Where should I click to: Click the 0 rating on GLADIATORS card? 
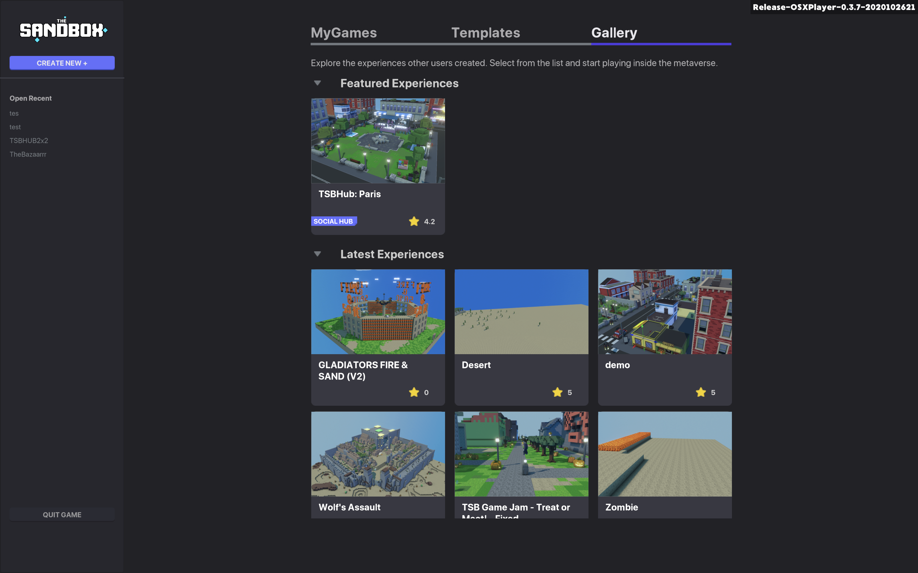pos(426,393)
